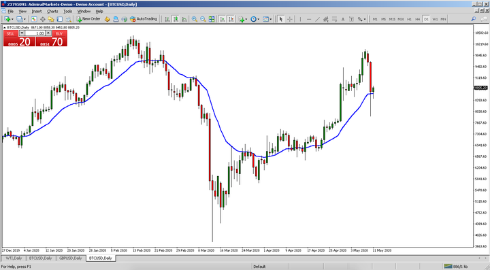Viewport: 490px width, 270px height.
Task: Toggle the W1 timeframe button
Action: (x=435, y=19)
